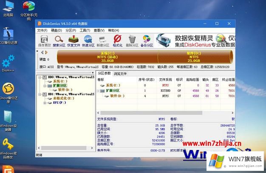Image resolution: width=266 pixels, height=173 pixels.
Task: Click 卷标 column header
Action: coord(117,79)
